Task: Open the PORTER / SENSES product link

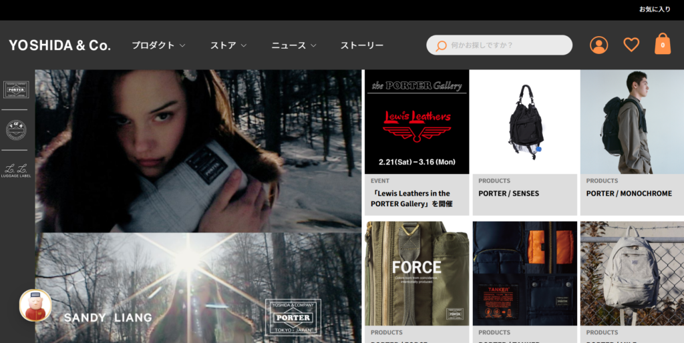Action: pyautogui.click(x=508, y=194)
